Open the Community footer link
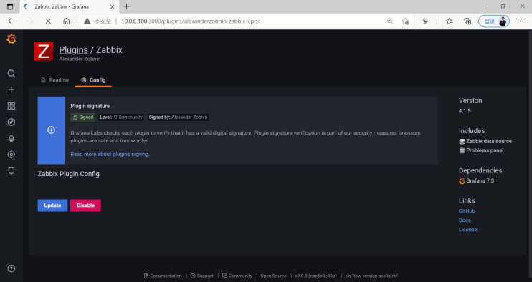 pos(237,276)
